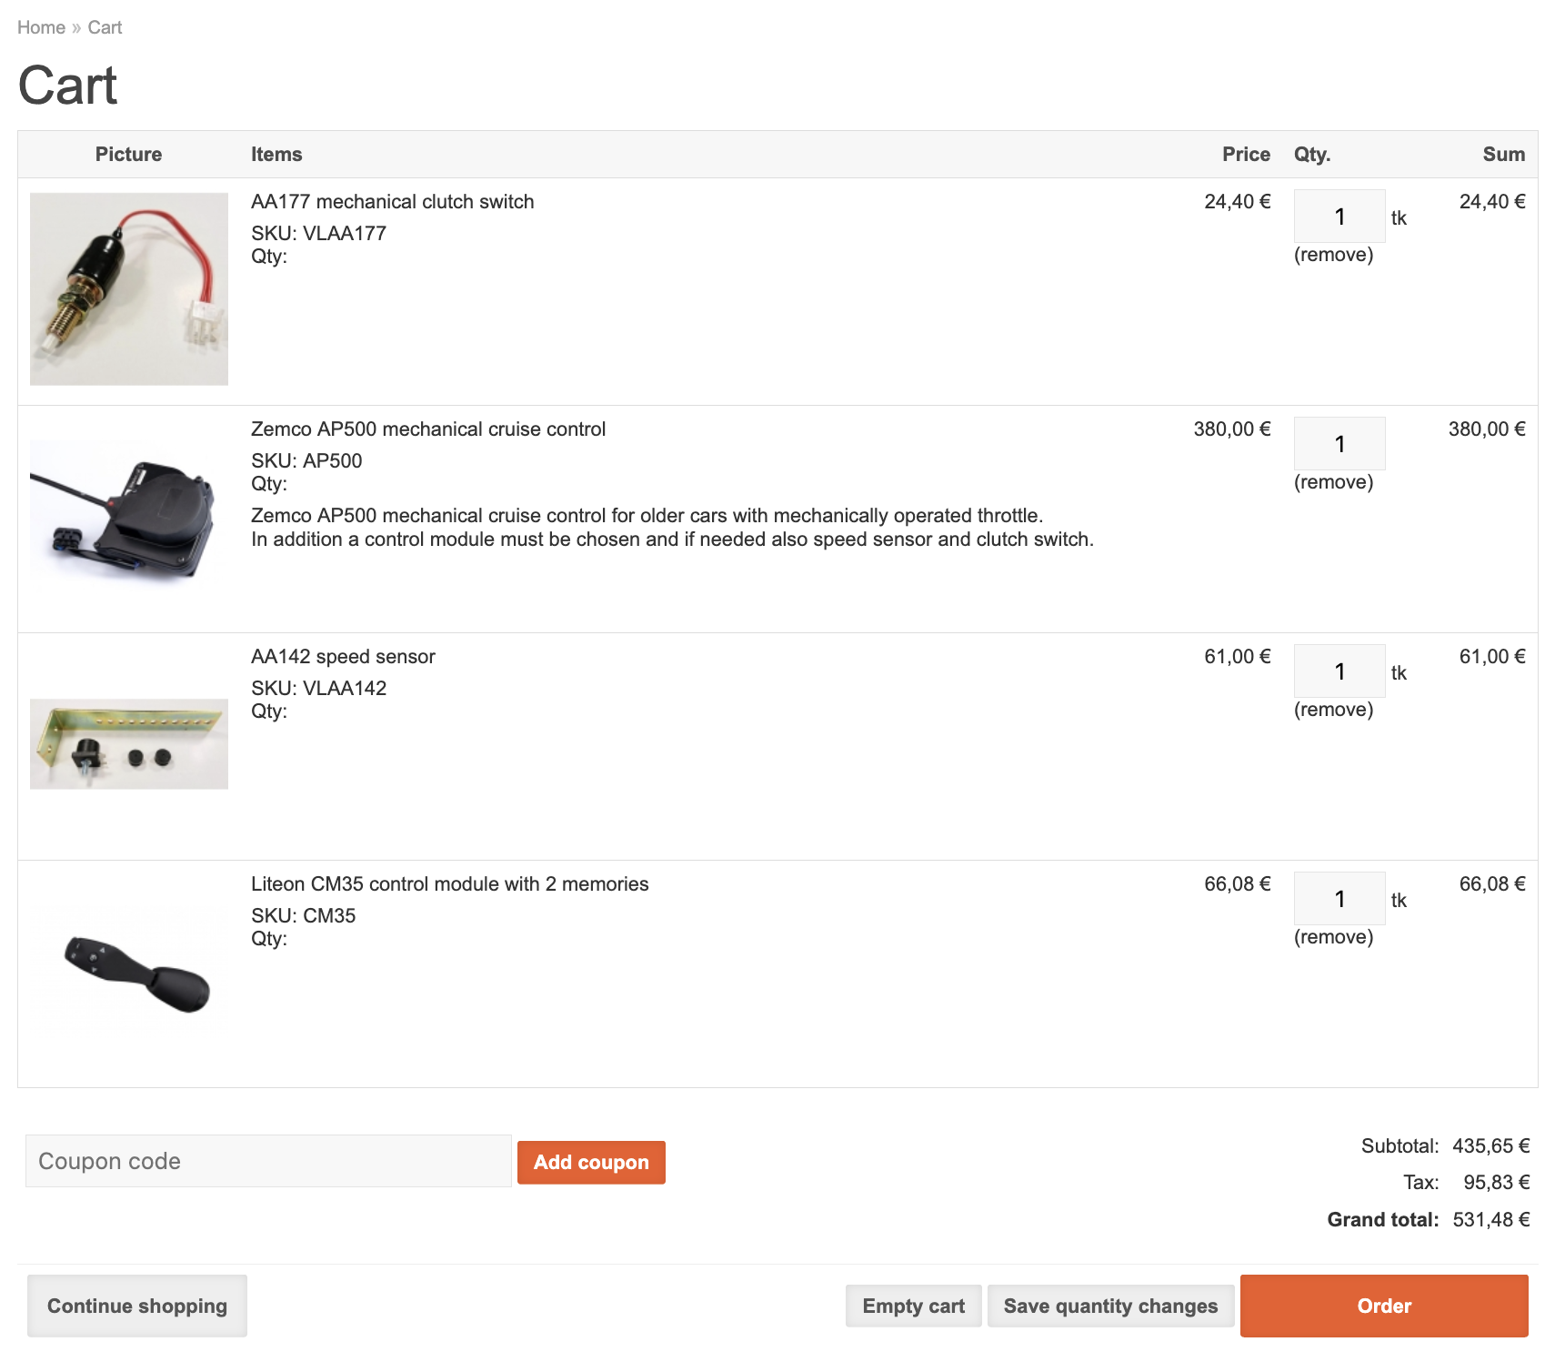Click quantity box for AA142 speed sensor
Image resolution: width=1555 pixels, height=1372 pixels.
tap(1339, 671)
